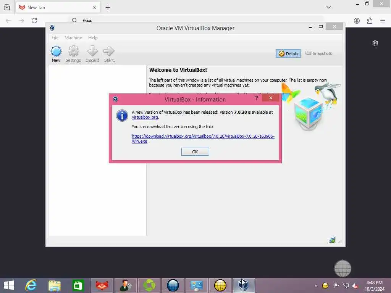Open the Windows Start button
The image size is (391, 293).
(9, 285)
